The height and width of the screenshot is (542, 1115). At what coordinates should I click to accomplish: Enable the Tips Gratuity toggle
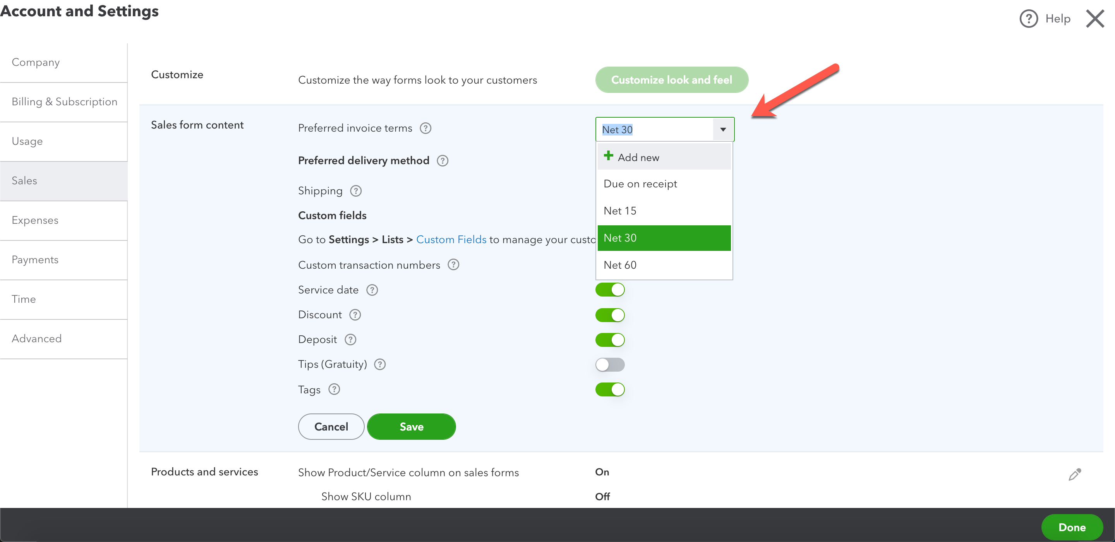point(609,364)
